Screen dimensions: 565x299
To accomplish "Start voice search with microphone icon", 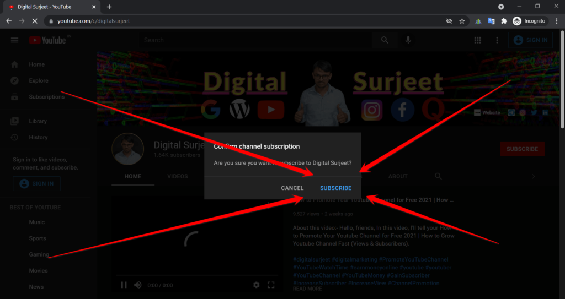I will [408, 40].
